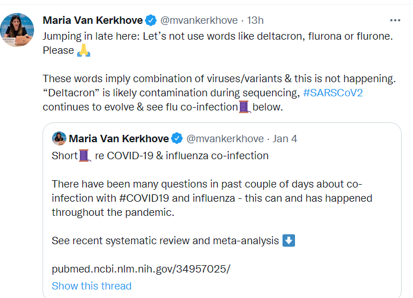
Task: Click Maria Van Kerkhove's large profile avatar
Action: [18, 30]
